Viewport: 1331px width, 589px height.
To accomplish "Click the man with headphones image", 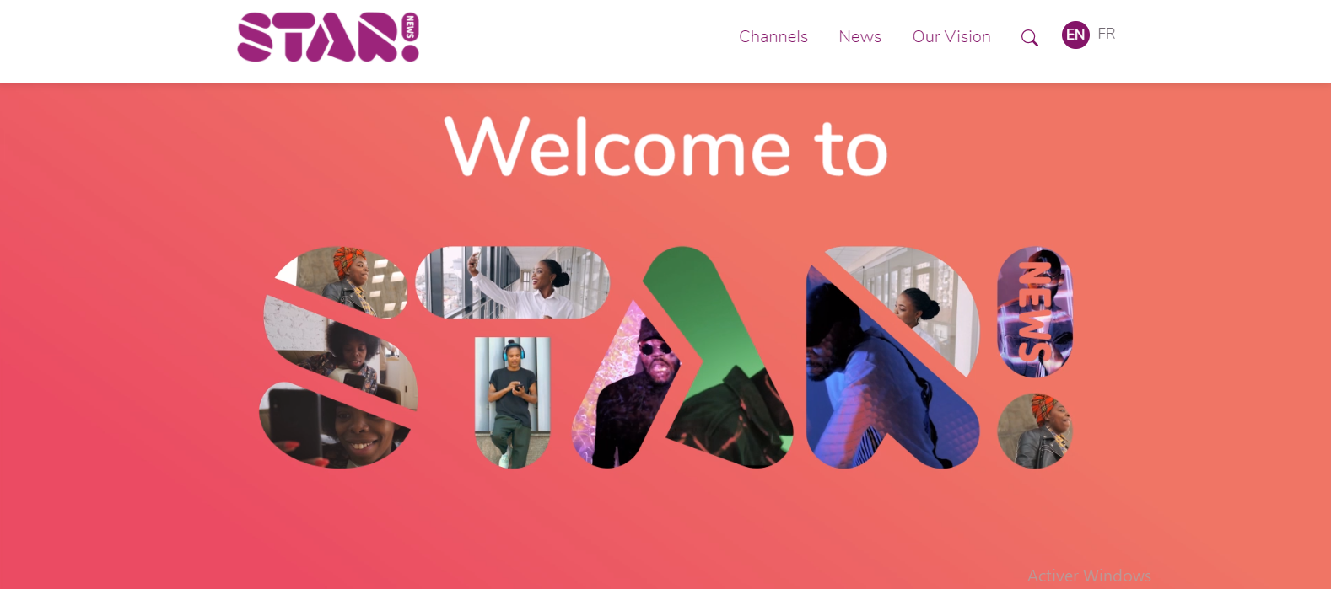I will pyautogui.click(x=513, y=403).
